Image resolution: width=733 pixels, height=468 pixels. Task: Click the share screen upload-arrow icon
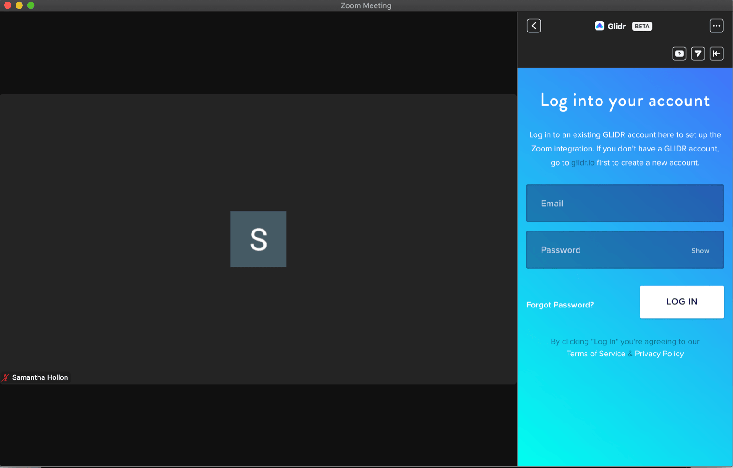pyautogui.click(x=679, y=54)
